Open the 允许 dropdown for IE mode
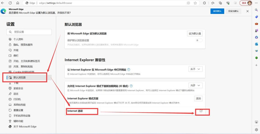This screenshot has width=260, height=134. pyautogui.click(x=195, y=85)
